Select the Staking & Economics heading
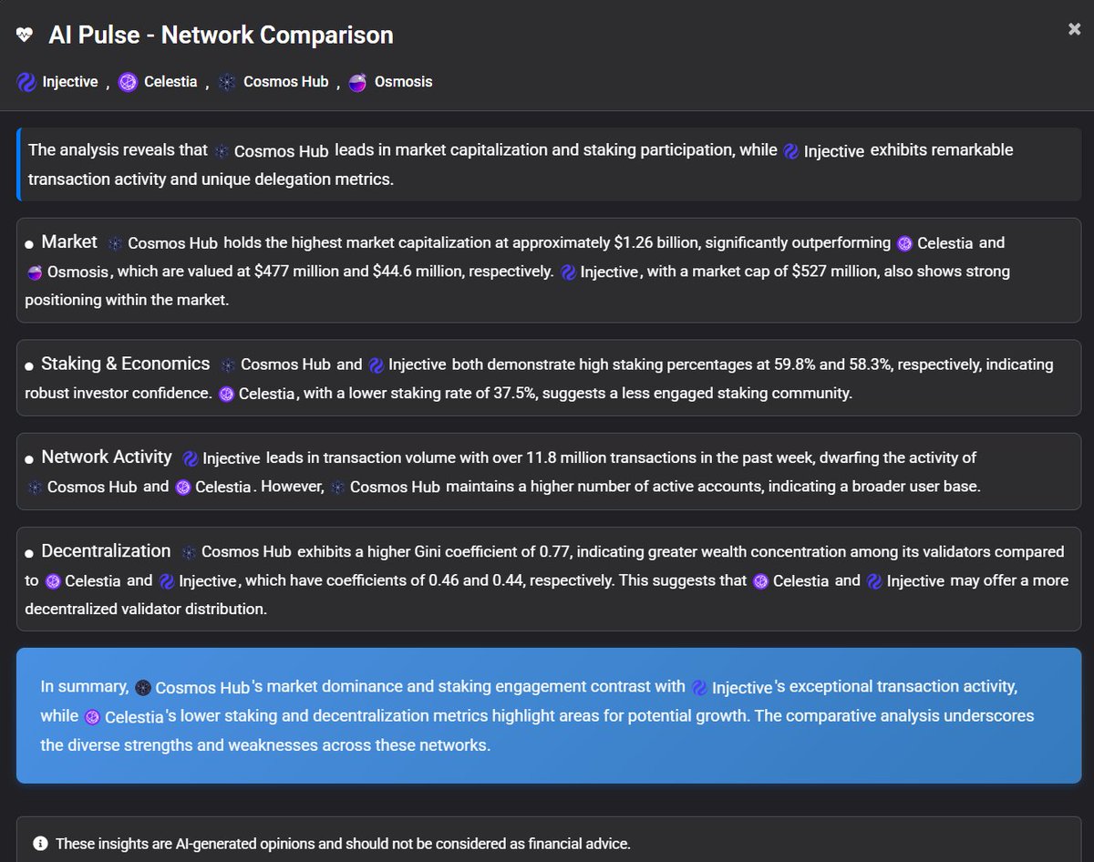 (126, 364)
